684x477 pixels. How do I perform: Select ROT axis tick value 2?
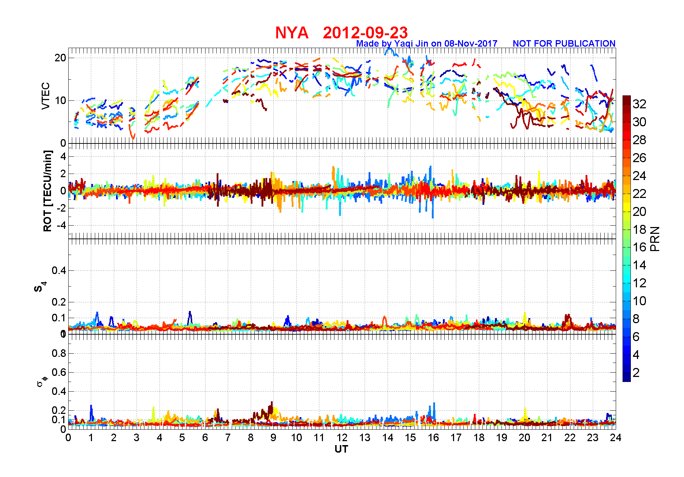pos(63,174)
